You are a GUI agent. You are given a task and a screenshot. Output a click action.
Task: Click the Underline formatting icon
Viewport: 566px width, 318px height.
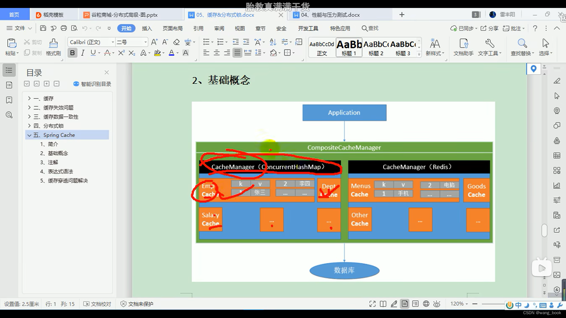click(x=93, y=53)
